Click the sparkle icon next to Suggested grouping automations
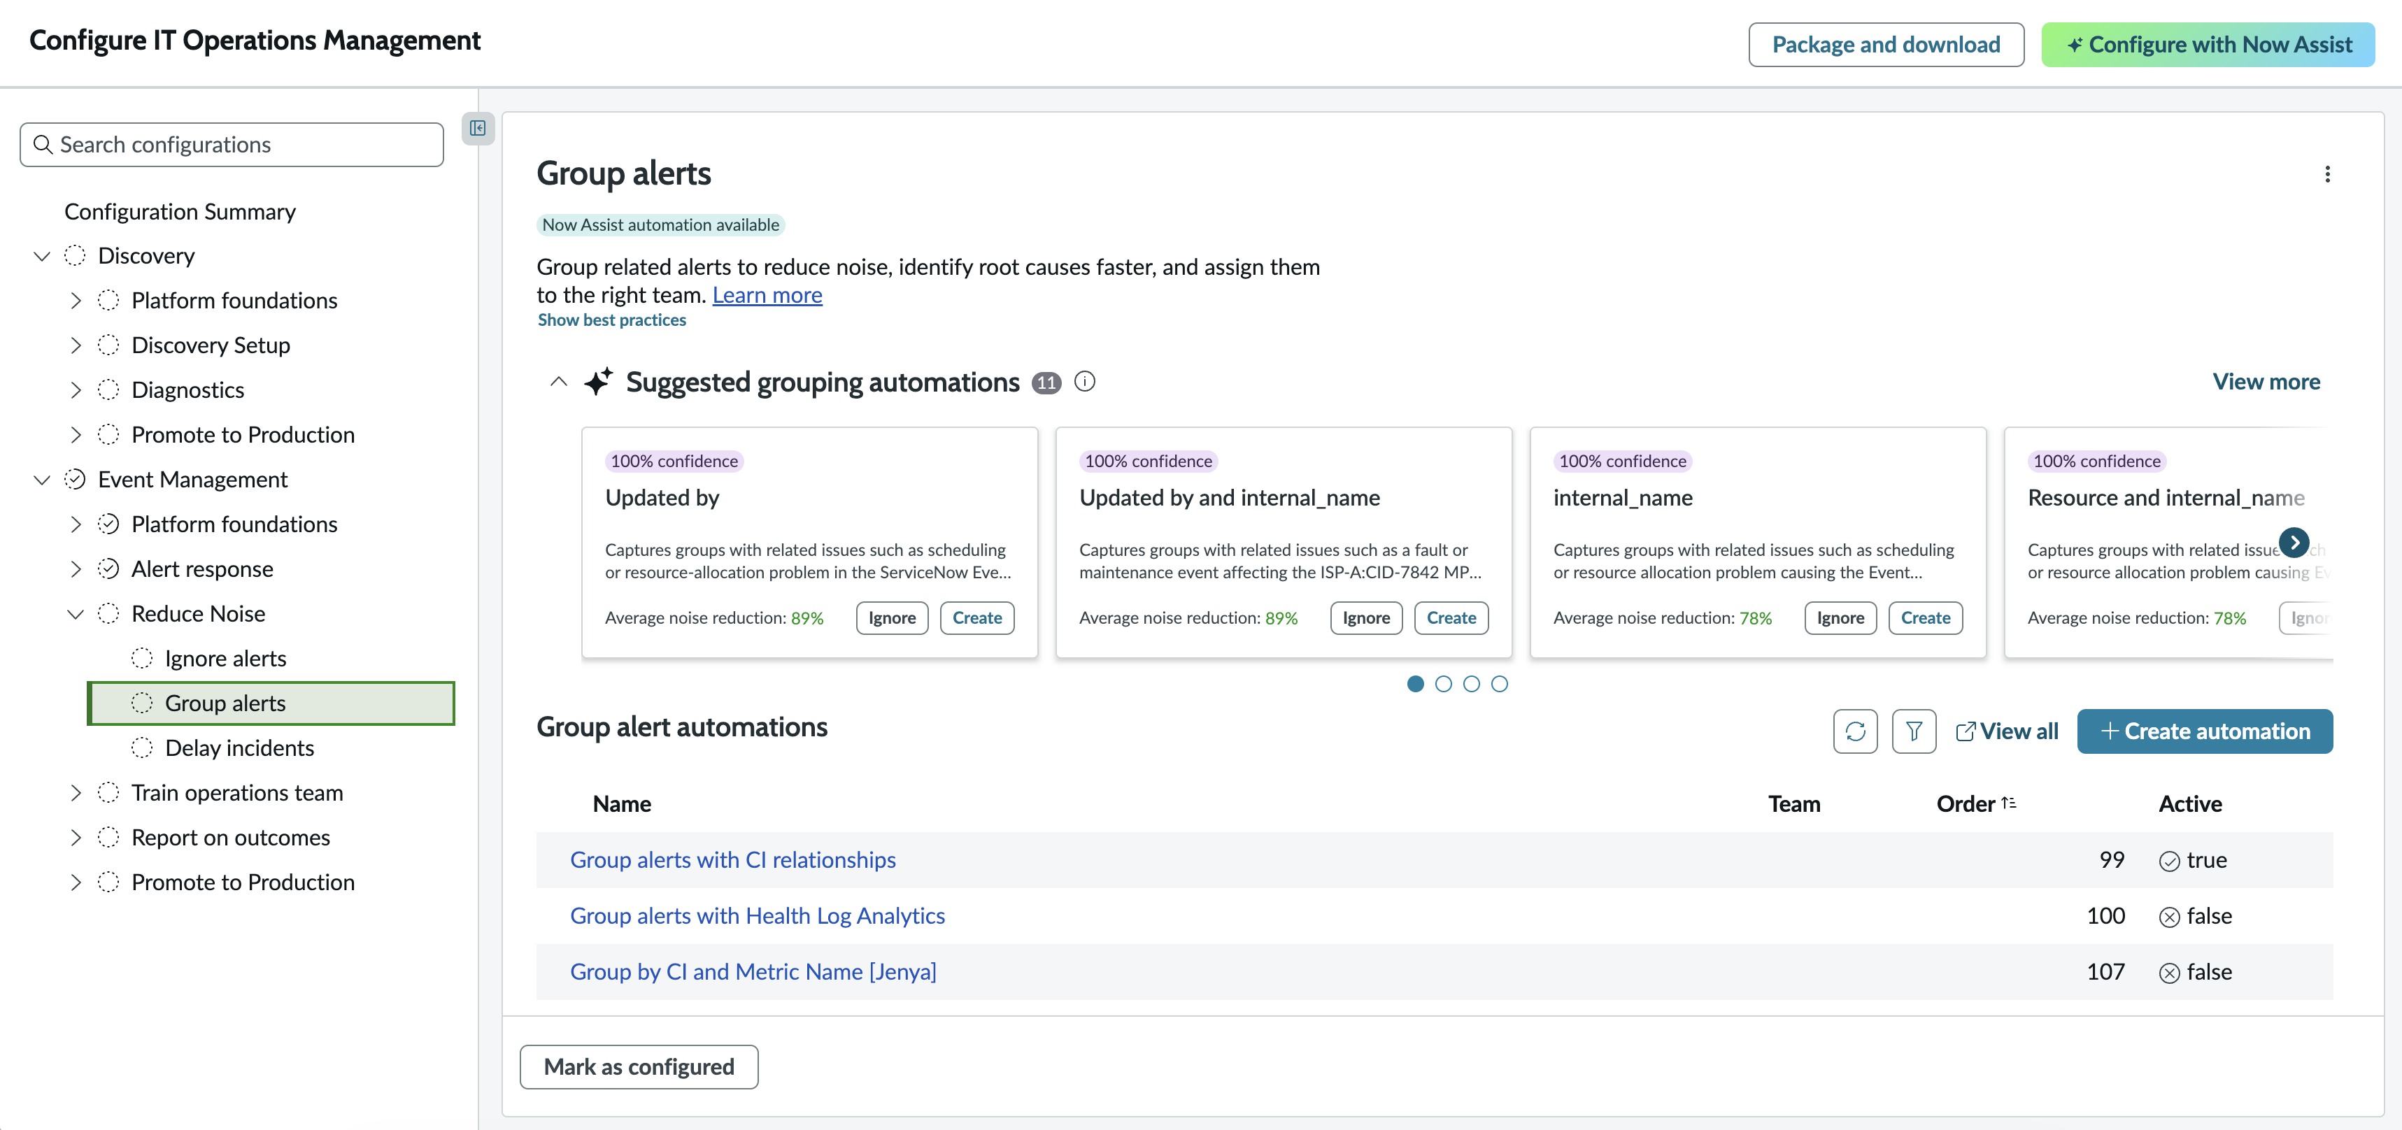 pos(599,381)
